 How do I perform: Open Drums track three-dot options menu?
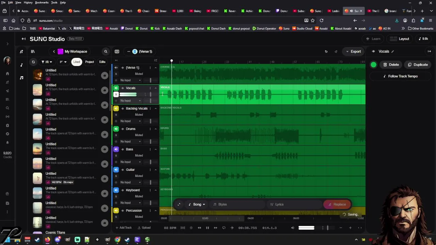(150, 129)
